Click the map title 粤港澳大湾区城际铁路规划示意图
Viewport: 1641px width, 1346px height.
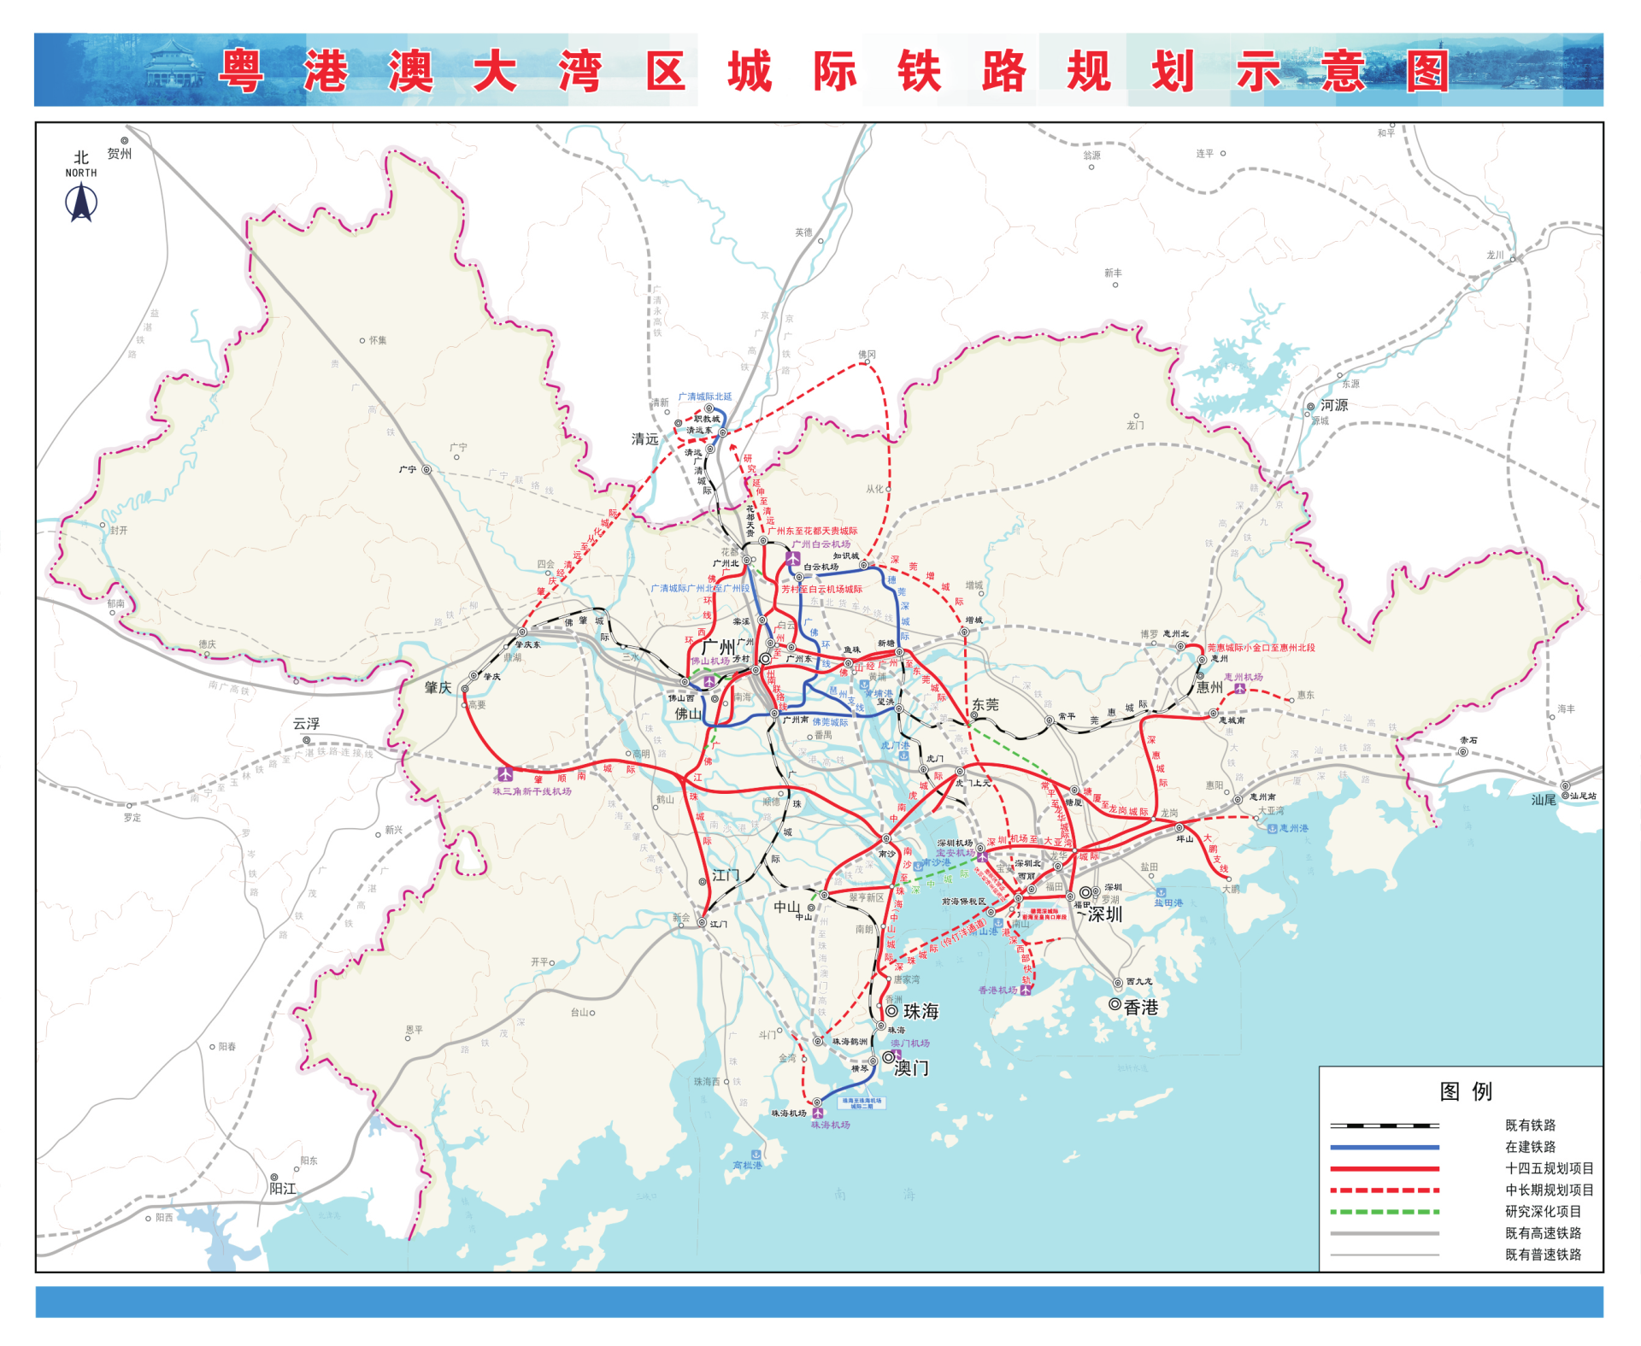(835, 71)
